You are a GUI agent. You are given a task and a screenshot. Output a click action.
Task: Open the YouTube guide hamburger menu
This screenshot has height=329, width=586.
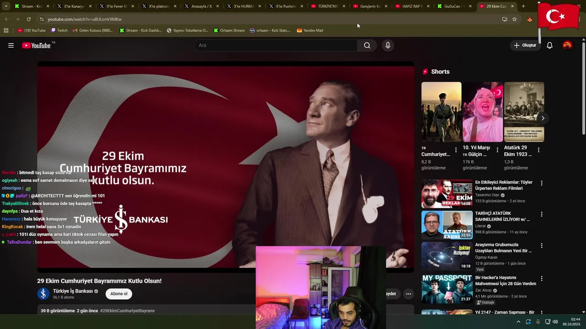(11, 45)
